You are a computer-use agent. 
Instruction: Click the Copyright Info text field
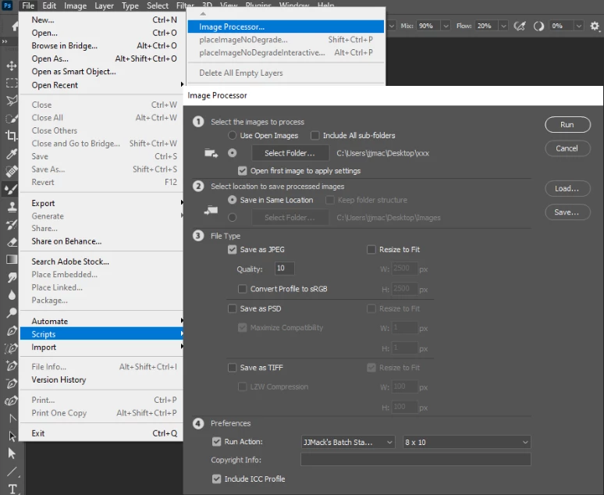point(416,460)
